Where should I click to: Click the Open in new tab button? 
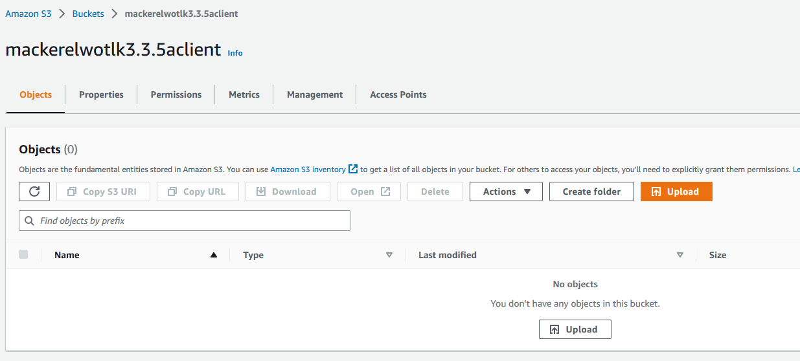369,191
